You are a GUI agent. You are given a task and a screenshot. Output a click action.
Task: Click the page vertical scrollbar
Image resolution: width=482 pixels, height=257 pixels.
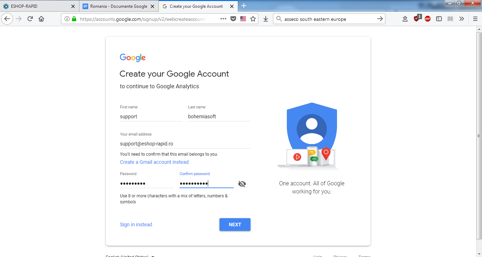(x=479, y=136)
